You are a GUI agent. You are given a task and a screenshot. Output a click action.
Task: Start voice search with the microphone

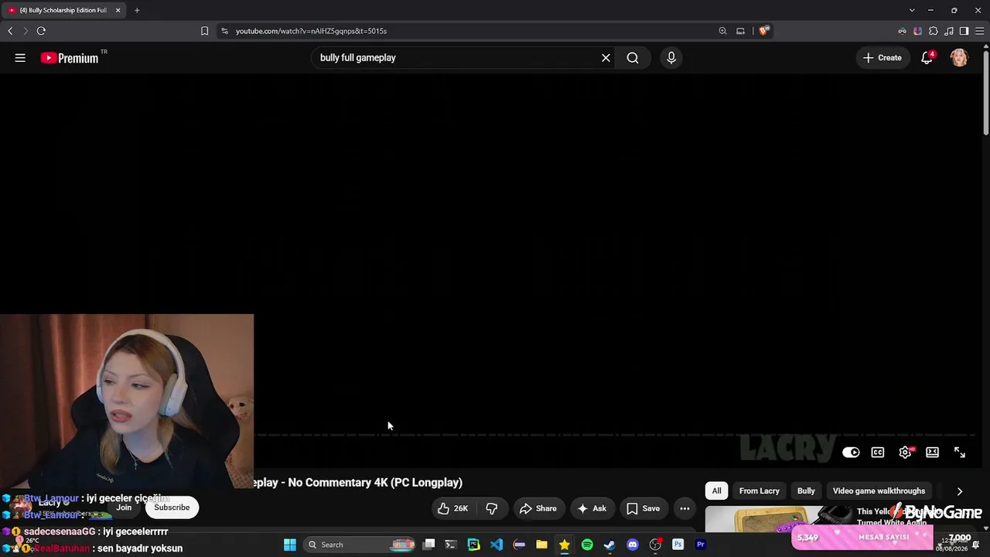pyautogui.click(x=671, y=58)
